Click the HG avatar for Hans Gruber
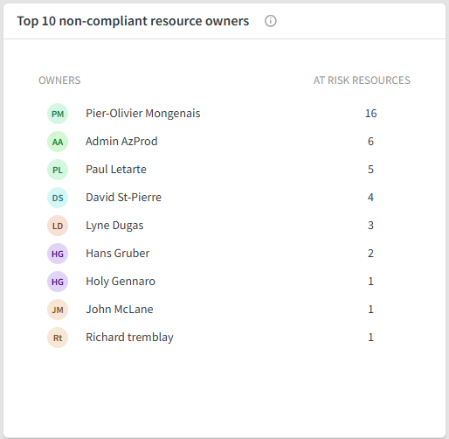Screen dimensions: 449x439 point(58,254)
